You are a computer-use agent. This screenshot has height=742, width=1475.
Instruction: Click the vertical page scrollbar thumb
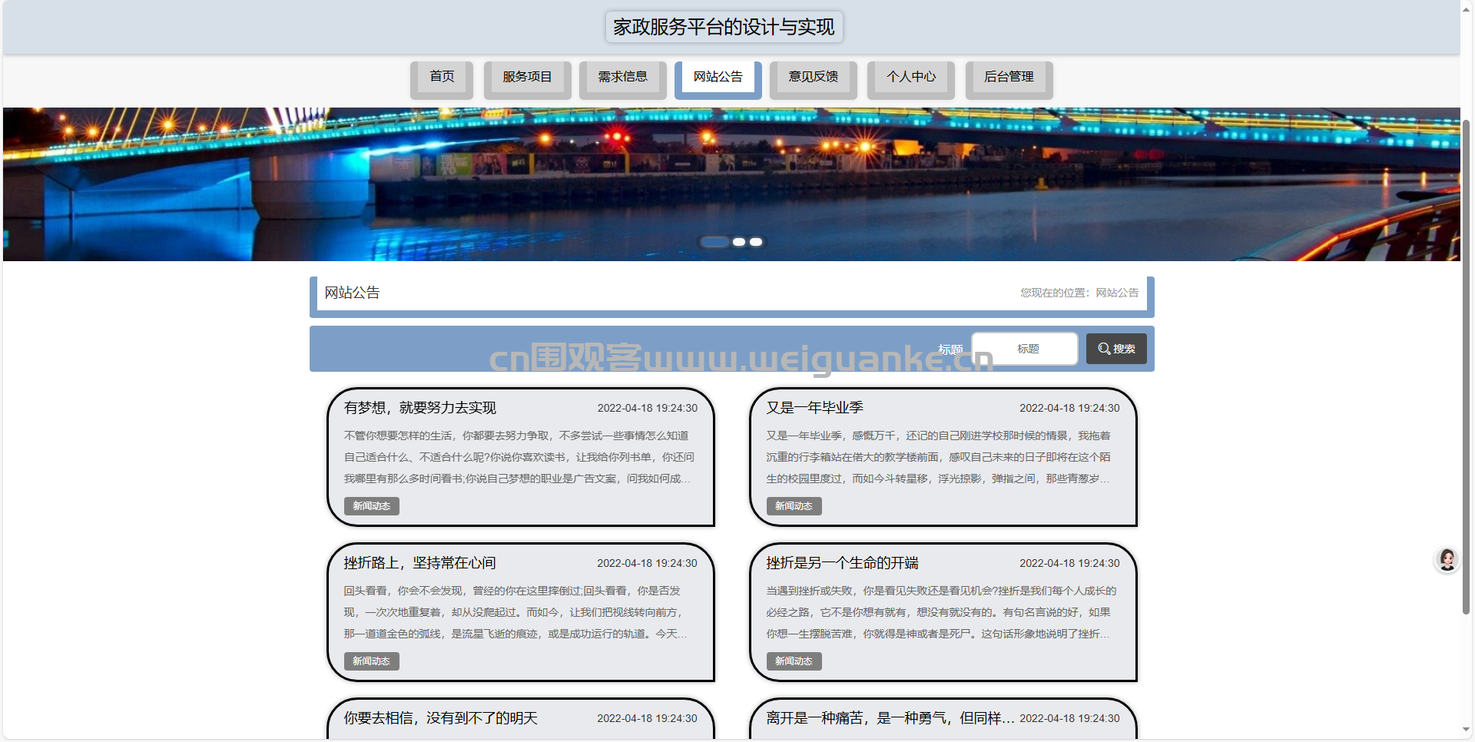1467,367
